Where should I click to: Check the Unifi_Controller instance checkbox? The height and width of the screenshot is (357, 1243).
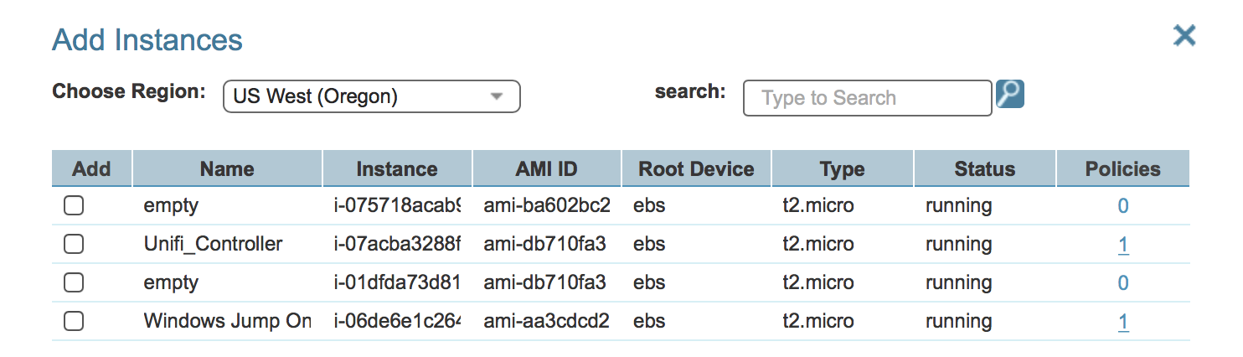pyautogui.click(x=74, y=244)
